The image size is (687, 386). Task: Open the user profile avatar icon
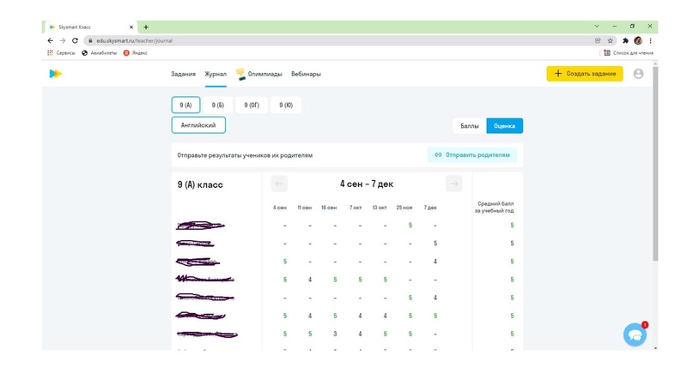[x=638, y=74]
